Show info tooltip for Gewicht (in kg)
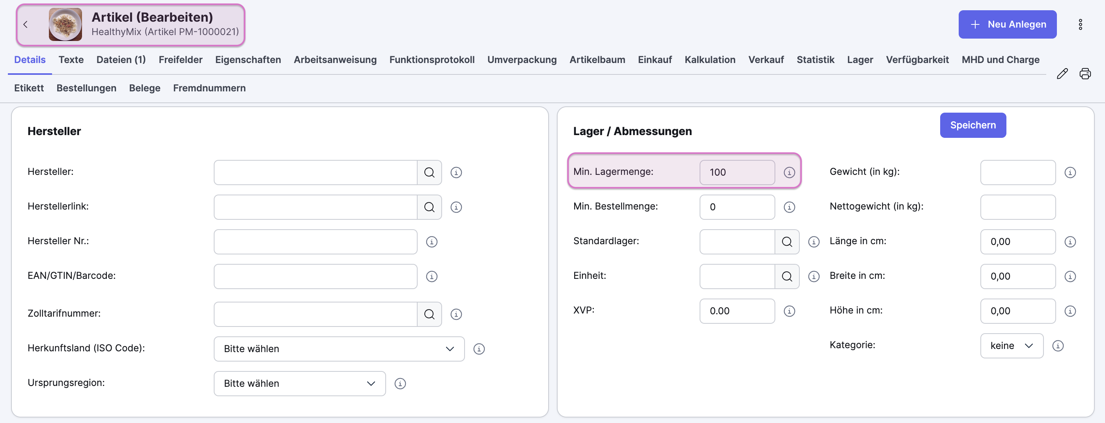 click(x=1070, y=172)
